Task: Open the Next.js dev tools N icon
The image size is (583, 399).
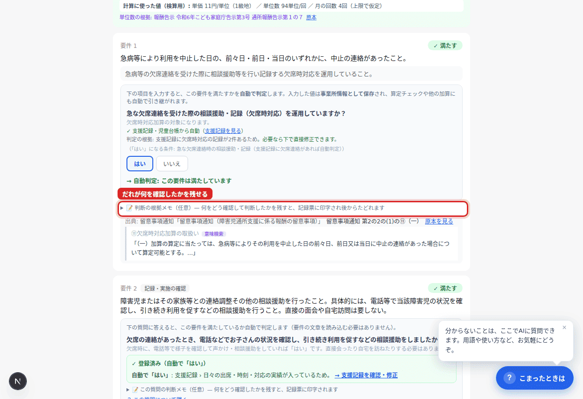Action: (18, 381)
